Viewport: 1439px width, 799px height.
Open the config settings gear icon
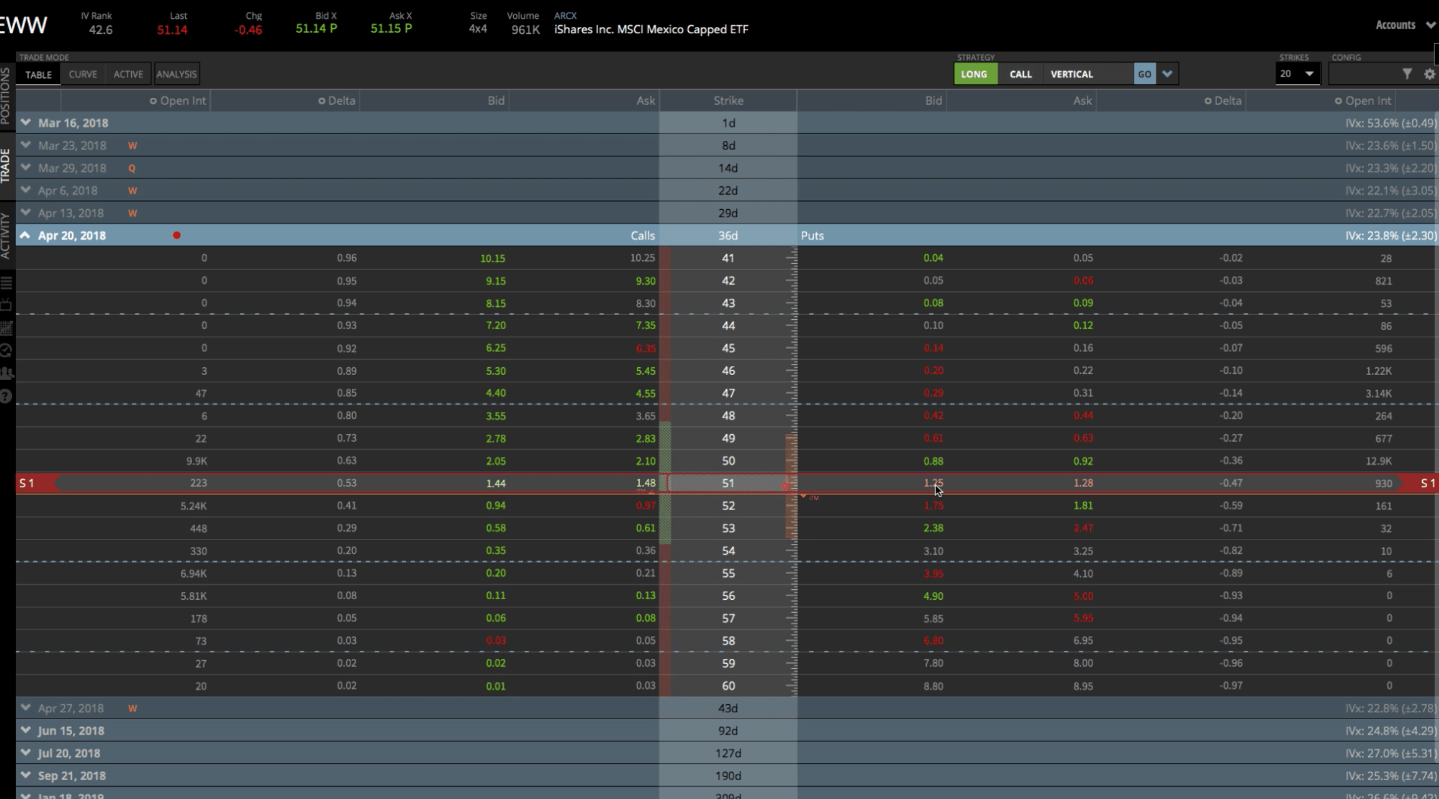click(x=1430, y=74)
